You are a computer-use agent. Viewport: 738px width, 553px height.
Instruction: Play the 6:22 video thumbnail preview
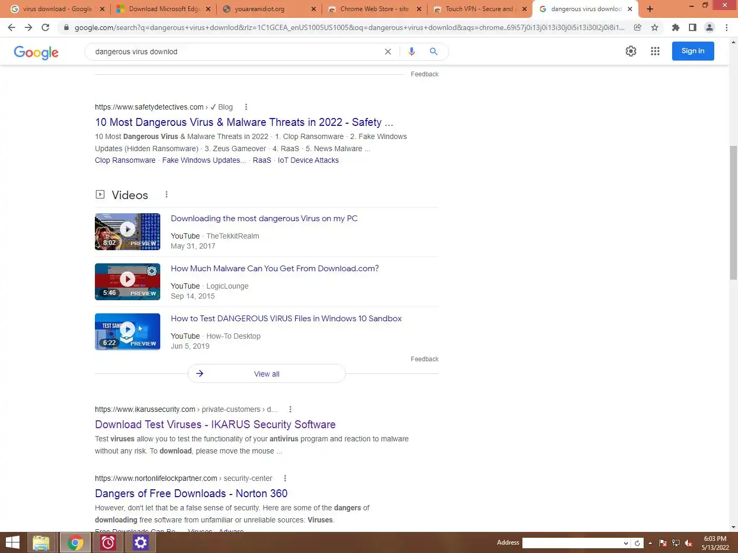tap(128, 332)
